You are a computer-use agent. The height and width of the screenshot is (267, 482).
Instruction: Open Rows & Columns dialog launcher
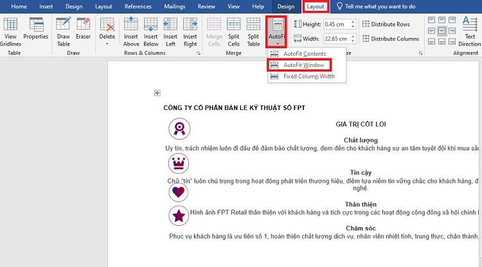(x=199, y=53)
